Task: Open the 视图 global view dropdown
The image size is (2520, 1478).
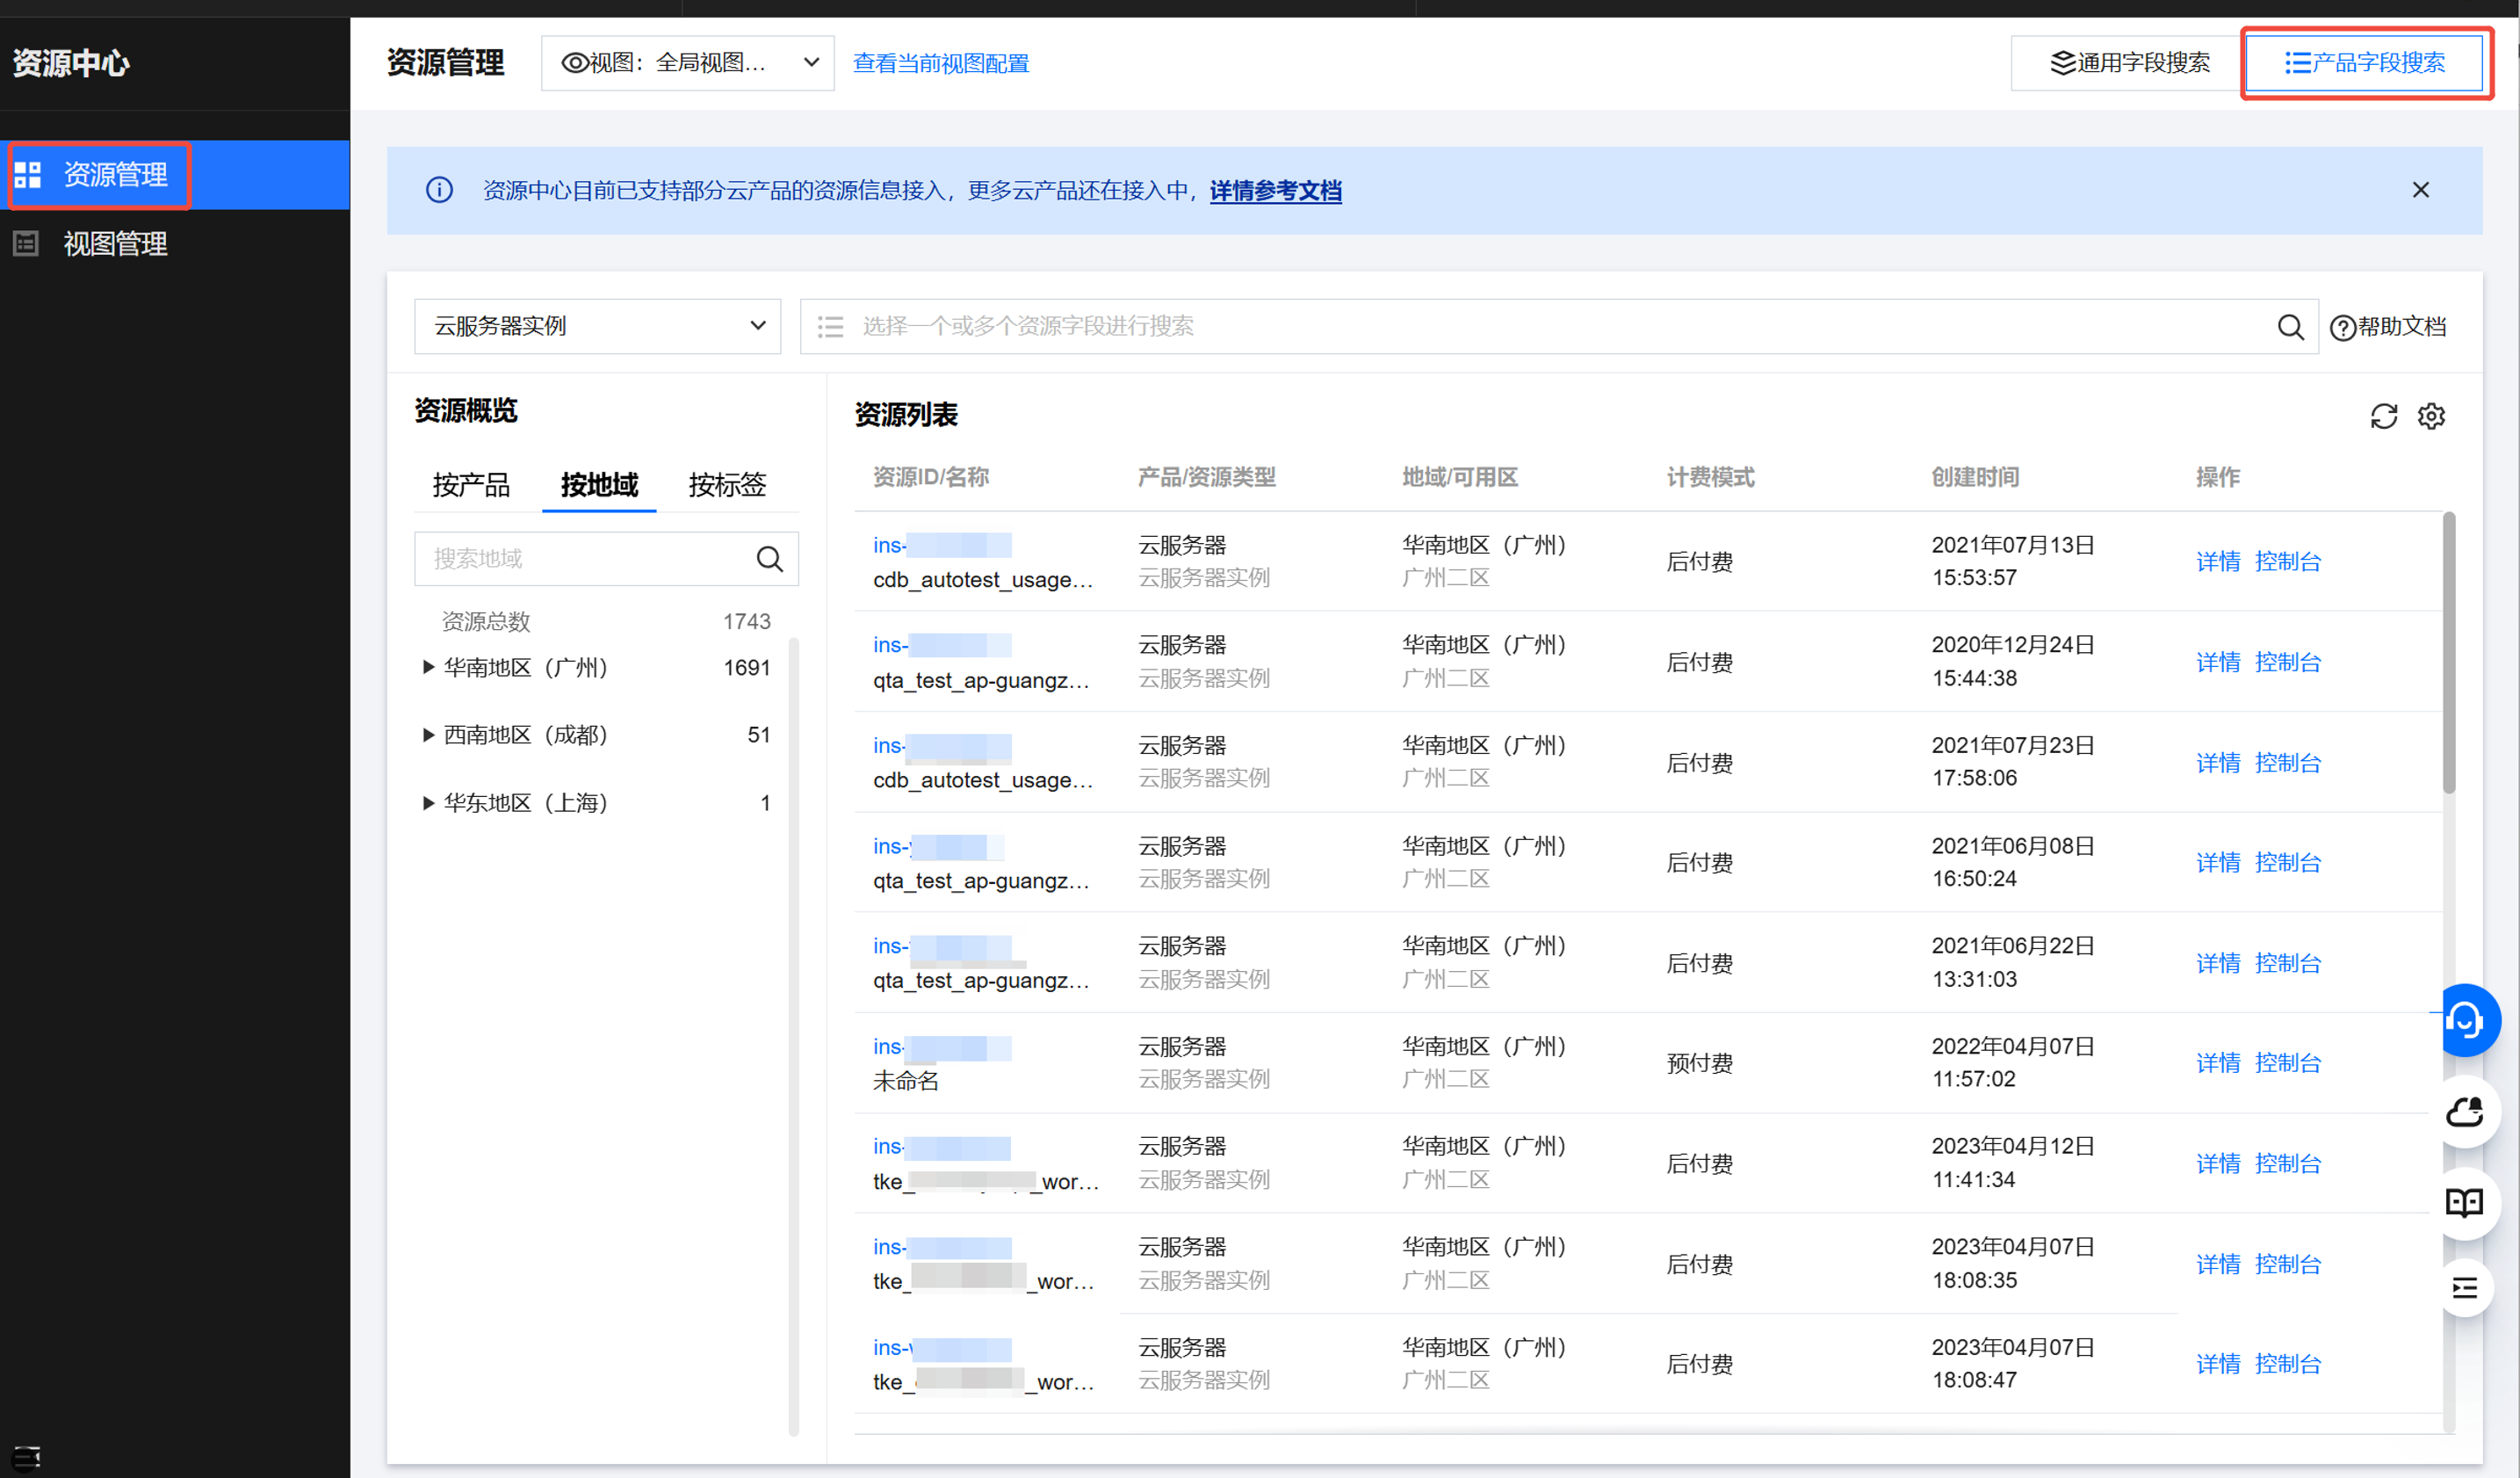Action: point(687,63)
